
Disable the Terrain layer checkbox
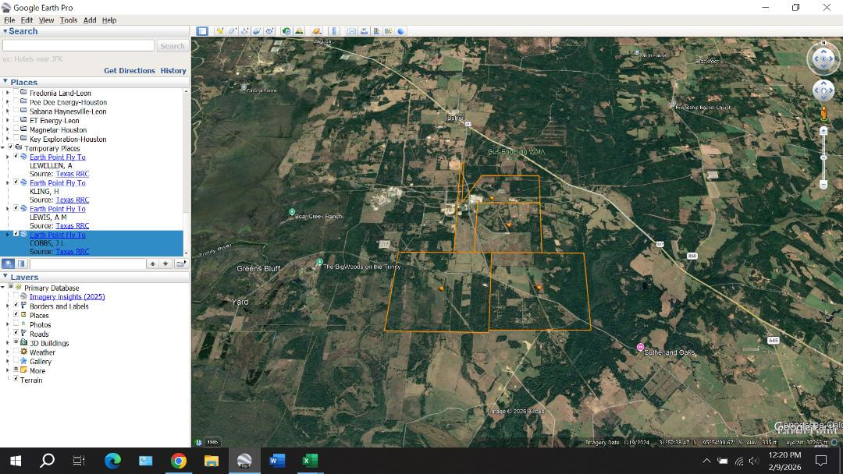pyautogui.click(x=16, y=380)
